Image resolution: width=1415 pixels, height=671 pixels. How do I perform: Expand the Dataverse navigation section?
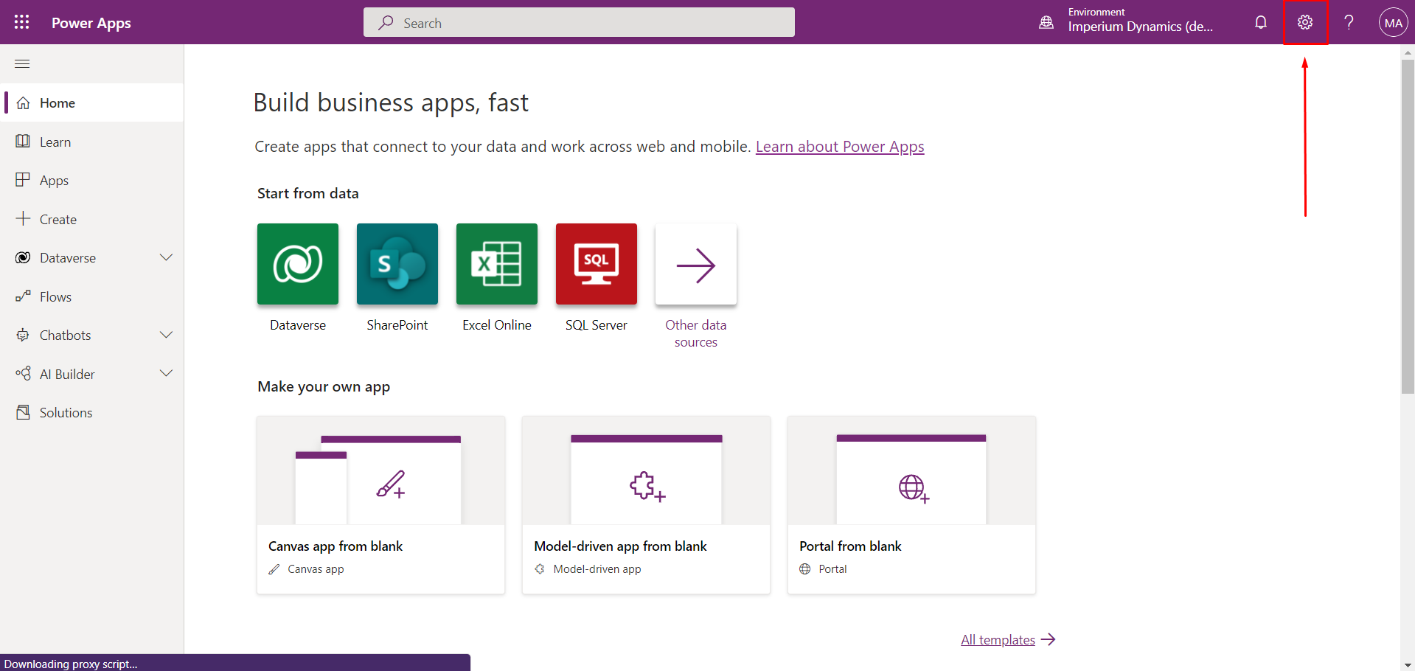[166, 257]
